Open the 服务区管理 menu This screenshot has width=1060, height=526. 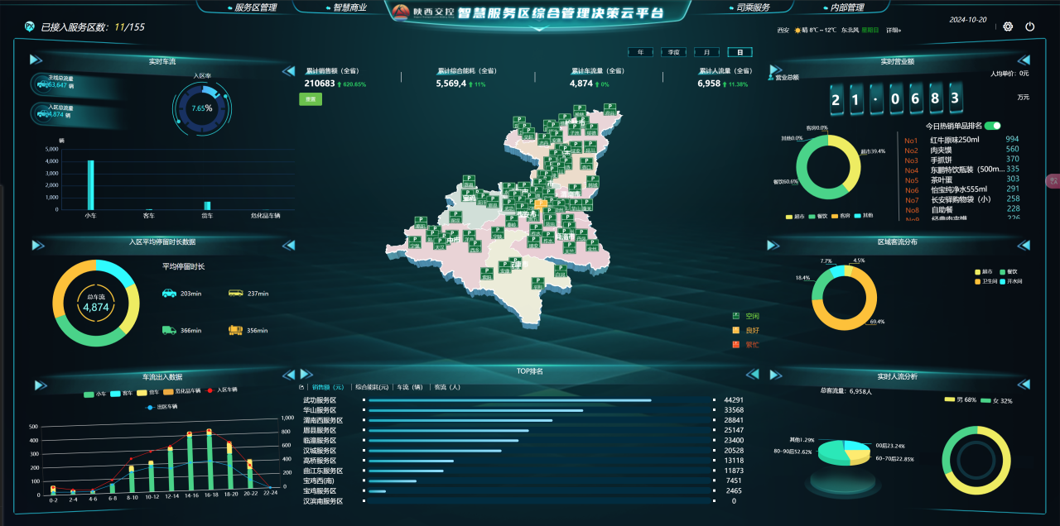coord(252,7)
